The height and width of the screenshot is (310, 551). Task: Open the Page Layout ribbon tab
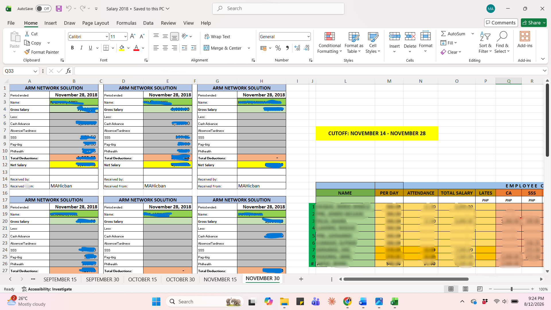pyautogui.click(x=96, y=23)
